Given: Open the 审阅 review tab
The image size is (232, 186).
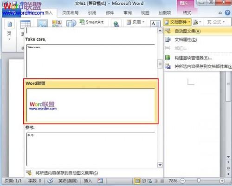Looking at the screenshot, I should tap(128, 13).
